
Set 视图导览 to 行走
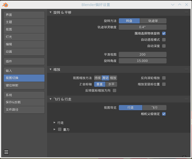[x=131, y=108]
